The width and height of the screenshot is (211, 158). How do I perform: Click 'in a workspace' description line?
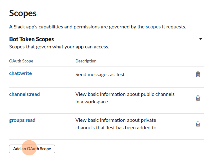coord(92,102)
